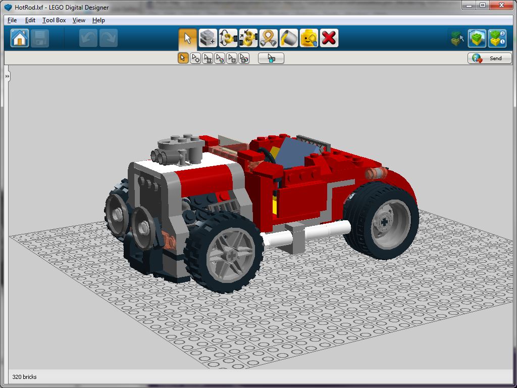Select the select-by-color sub-tool icon

219,58
